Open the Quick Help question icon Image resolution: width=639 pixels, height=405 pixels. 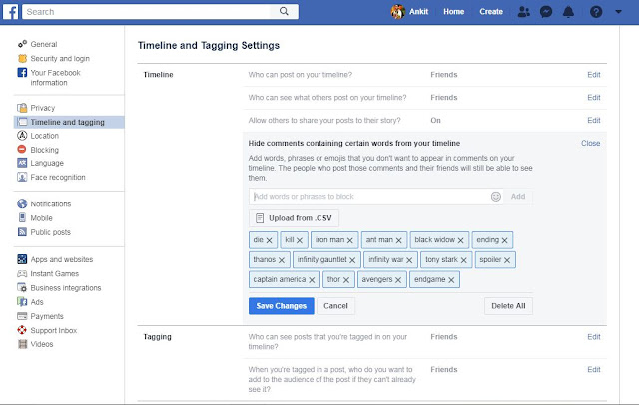[596, 12]
